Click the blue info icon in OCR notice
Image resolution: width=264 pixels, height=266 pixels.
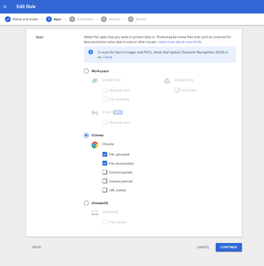91,52
